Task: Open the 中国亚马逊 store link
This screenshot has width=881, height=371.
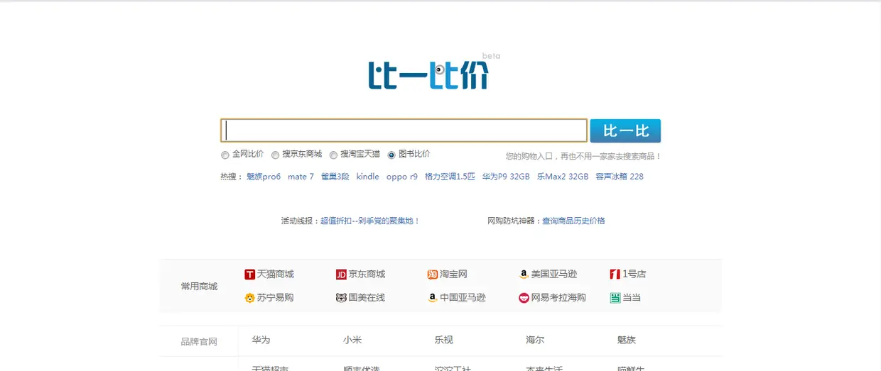Action: 463,298
